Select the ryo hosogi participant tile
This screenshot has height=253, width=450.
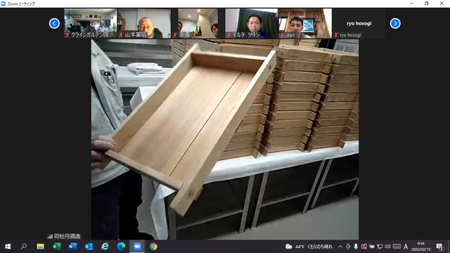(x=359, y=23)
